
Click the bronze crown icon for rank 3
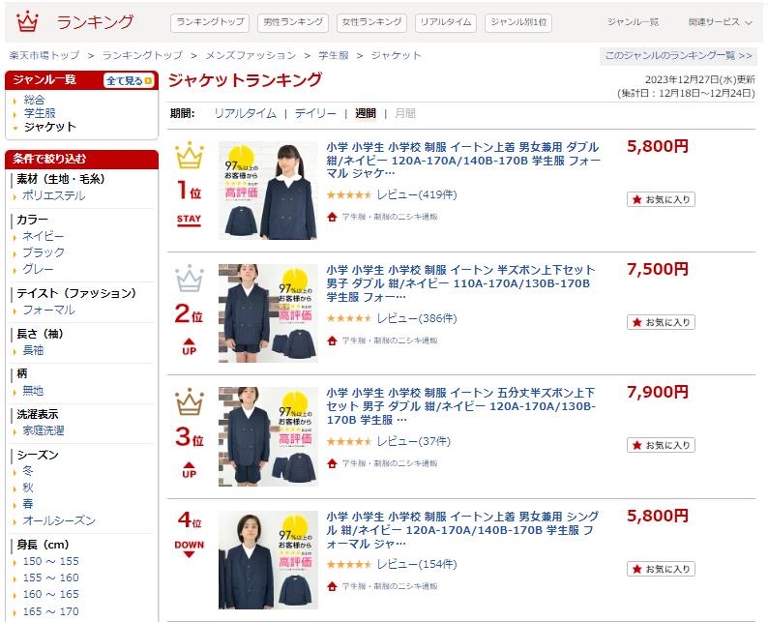pos(189,401)
